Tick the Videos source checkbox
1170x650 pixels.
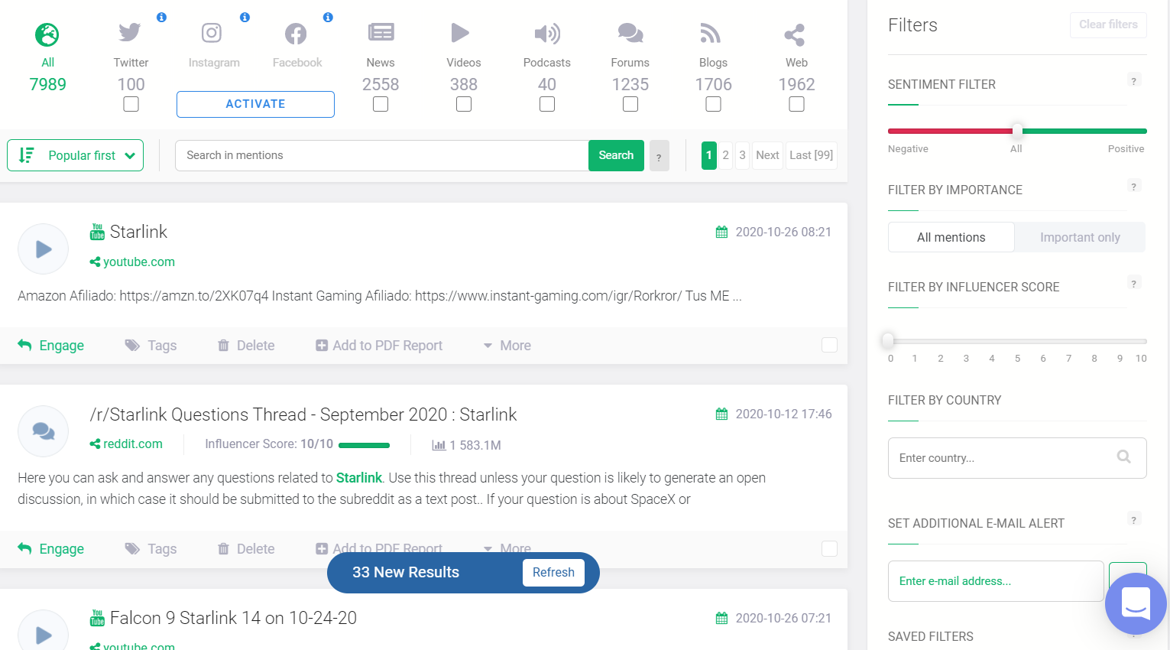click(x=464, y=104)
